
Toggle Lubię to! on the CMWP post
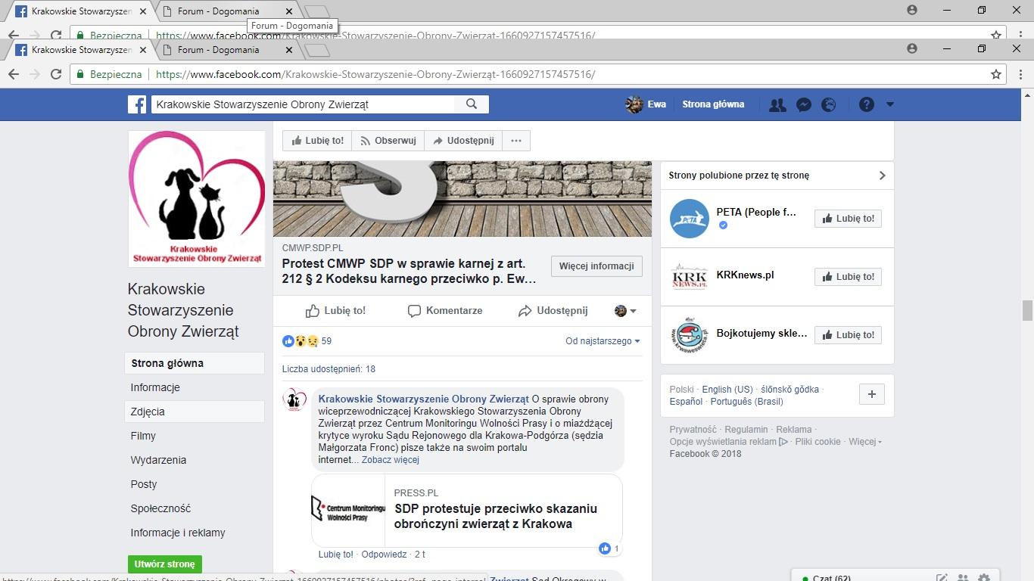click(335, 311)
